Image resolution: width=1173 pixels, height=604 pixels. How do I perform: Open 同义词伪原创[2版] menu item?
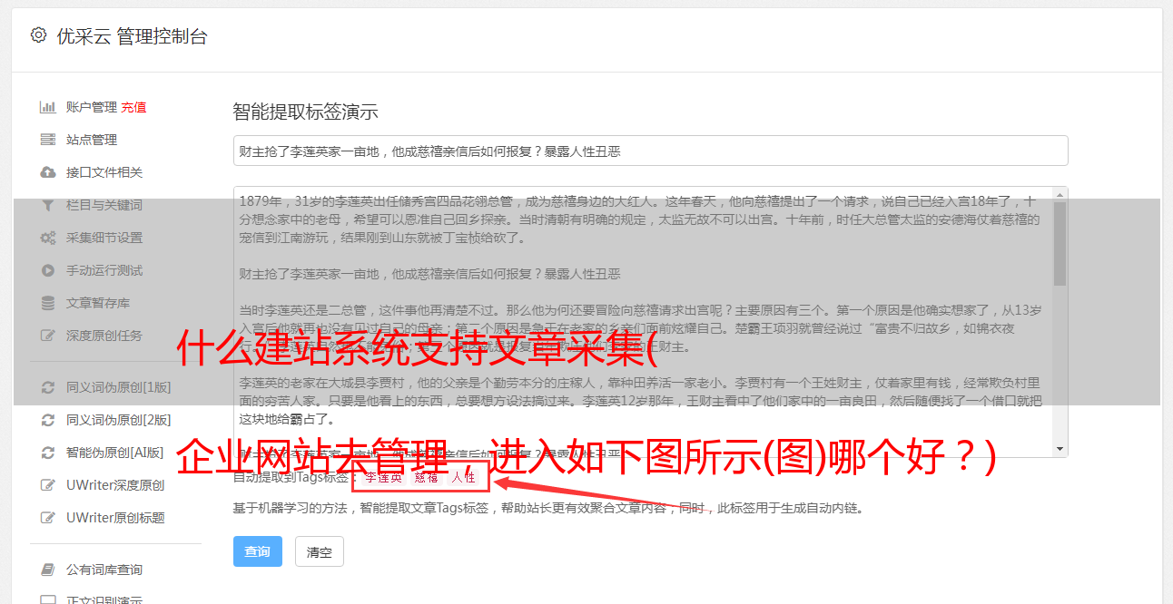[118, 420]
